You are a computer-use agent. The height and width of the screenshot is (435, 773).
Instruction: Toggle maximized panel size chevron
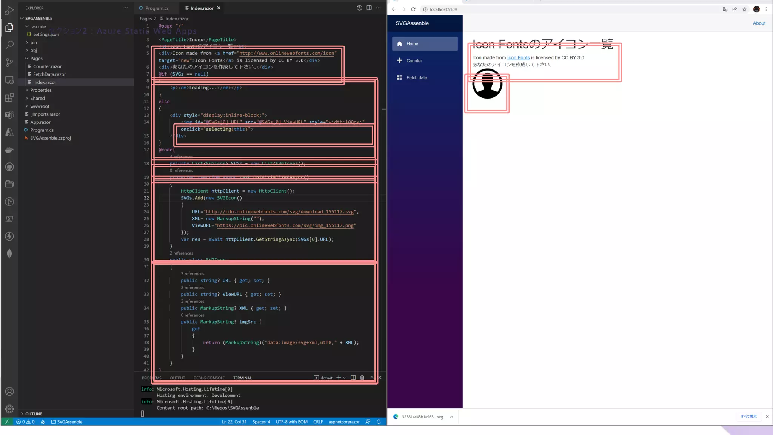372,378
